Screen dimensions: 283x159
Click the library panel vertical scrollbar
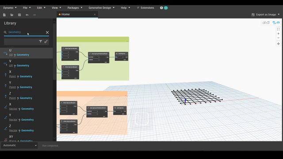tap(54, 51)
